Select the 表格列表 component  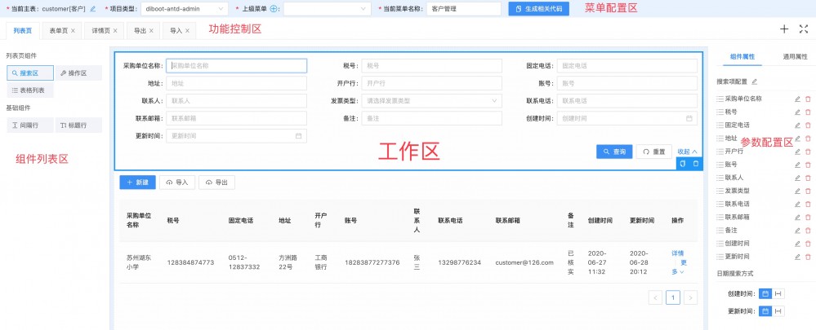pyautogui.click(x=30, y=90)
